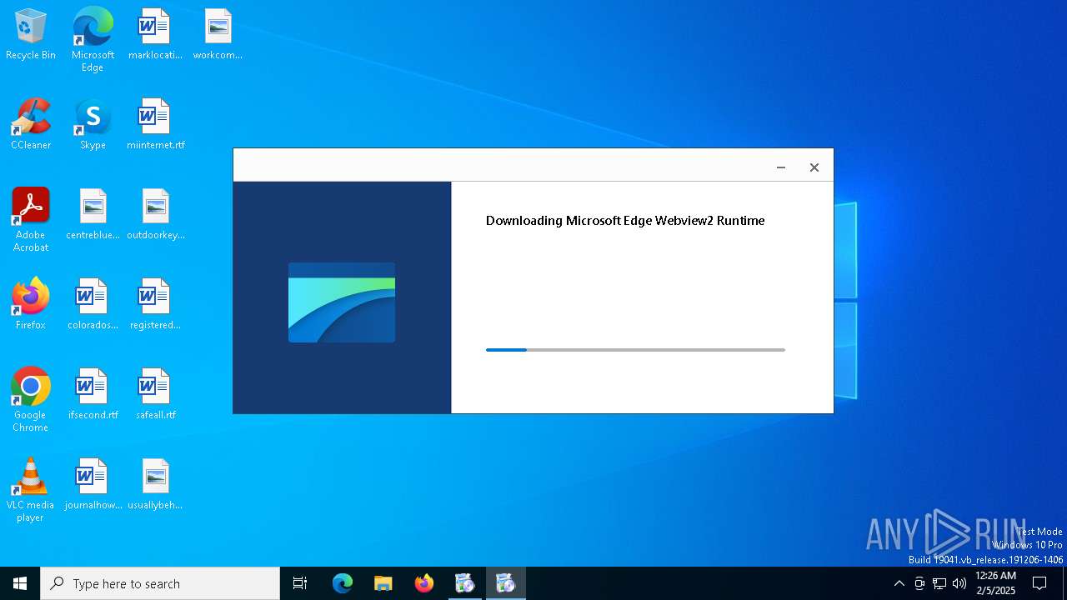The image size is (1067, 600).
Task: Click the WebView2 logo image in installer
Action: click(342, 302)
